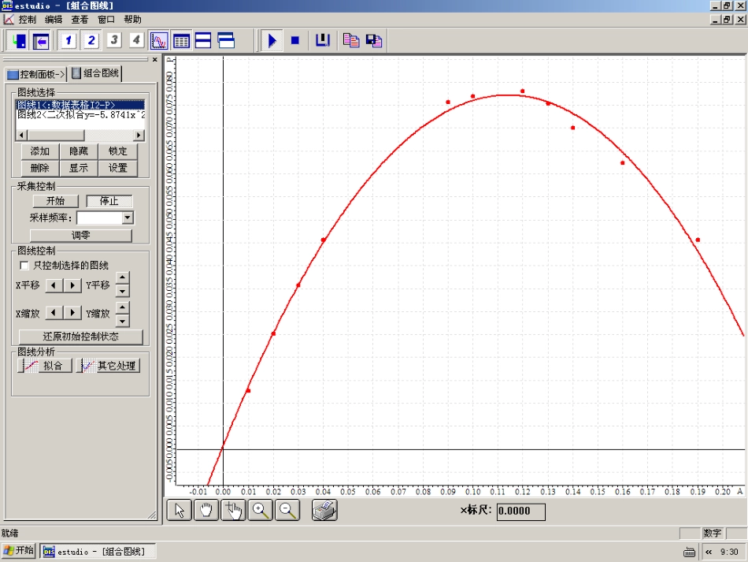Click Y平移 up arrow stepper

point(122,278)
